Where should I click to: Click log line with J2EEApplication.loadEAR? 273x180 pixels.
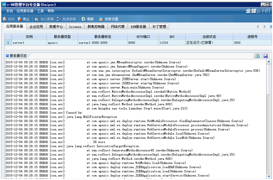coord(103,167)
